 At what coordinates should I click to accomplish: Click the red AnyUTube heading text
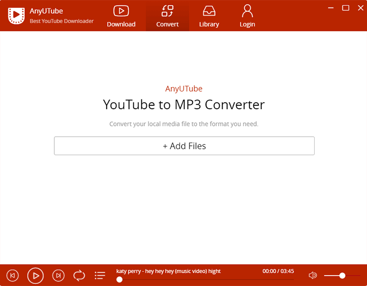[x=183, y=89]
